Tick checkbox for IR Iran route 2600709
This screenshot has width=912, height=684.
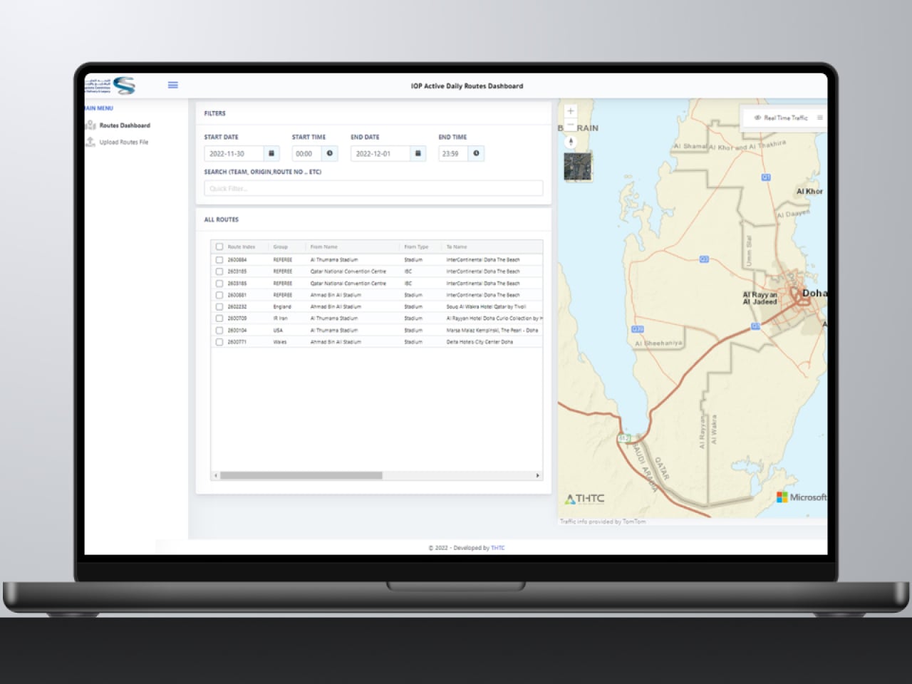[219, 318]
